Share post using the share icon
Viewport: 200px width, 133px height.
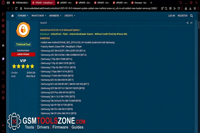(187, 23)
